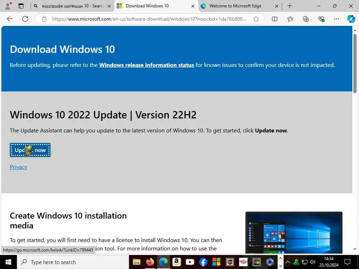Click the address bar URL

click(x=149, y=19)
